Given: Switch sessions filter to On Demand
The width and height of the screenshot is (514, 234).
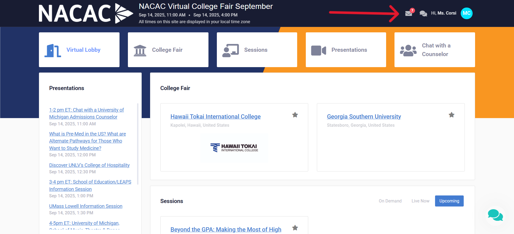Looking at the screenshot, I should 390,201.
